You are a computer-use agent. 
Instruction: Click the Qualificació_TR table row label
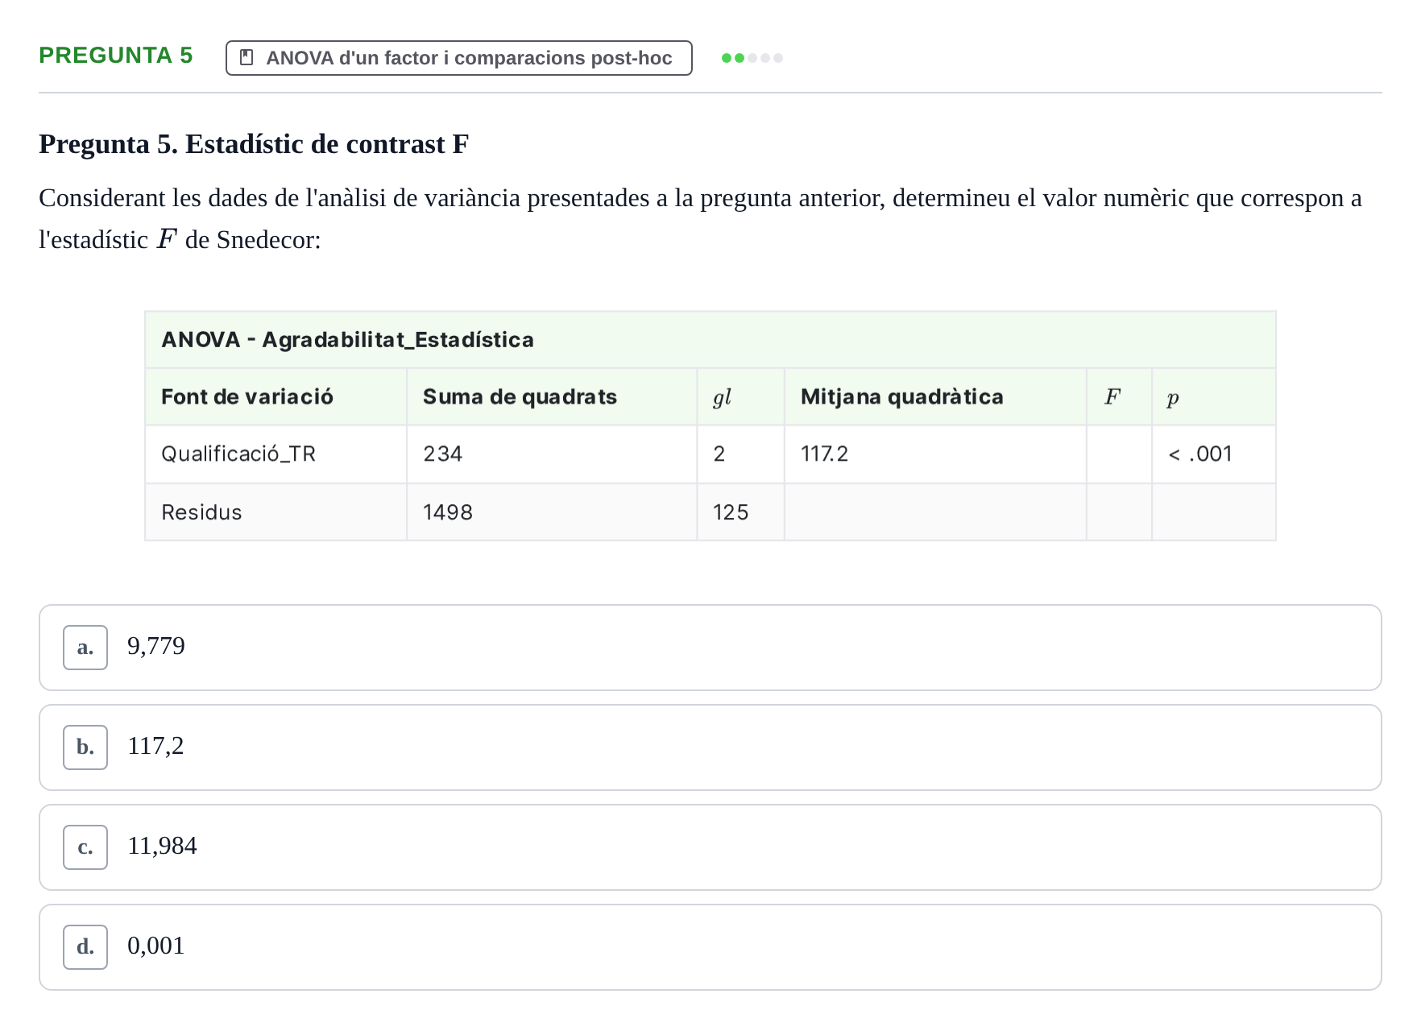tap(238, 454)
